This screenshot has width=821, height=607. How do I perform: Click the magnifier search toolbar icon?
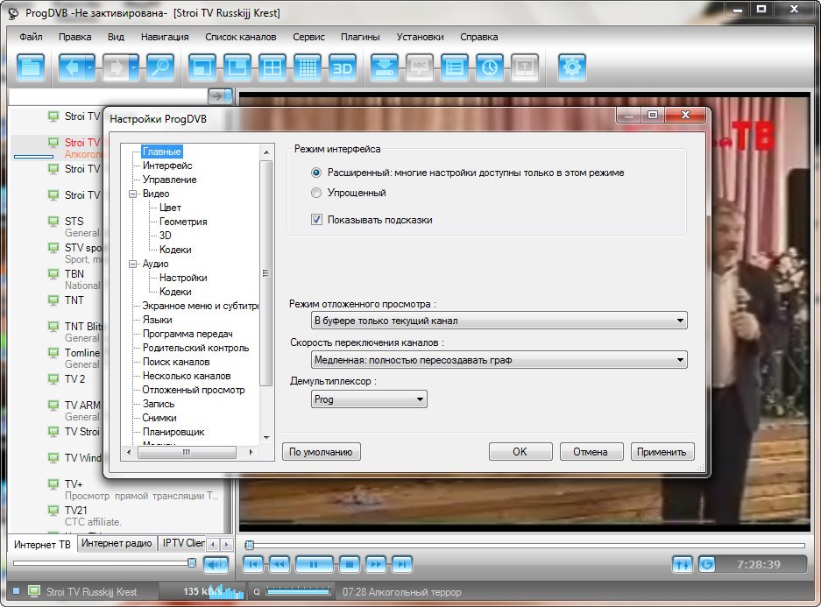159,67
